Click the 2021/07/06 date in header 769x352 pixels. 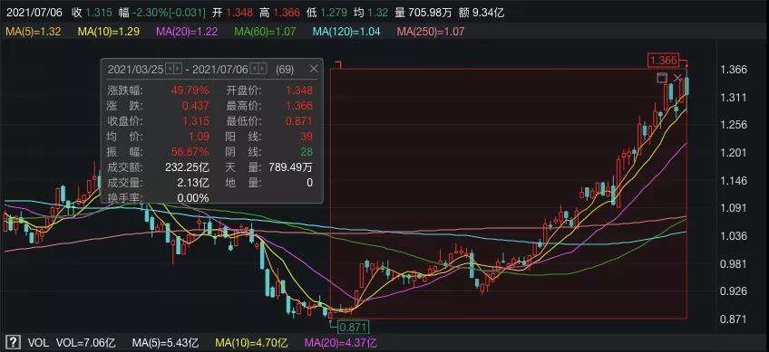click(34, 13)
